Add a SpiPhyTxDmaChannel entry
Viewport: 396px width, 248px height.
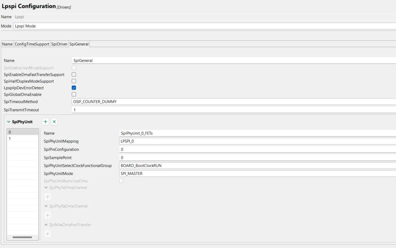click(47, 197)
